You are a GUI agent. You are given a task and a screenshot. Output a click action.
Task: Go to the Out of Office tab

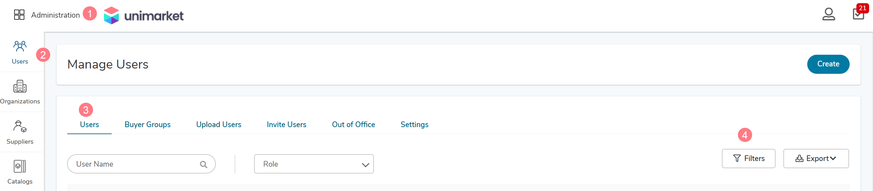coord(353,125)
